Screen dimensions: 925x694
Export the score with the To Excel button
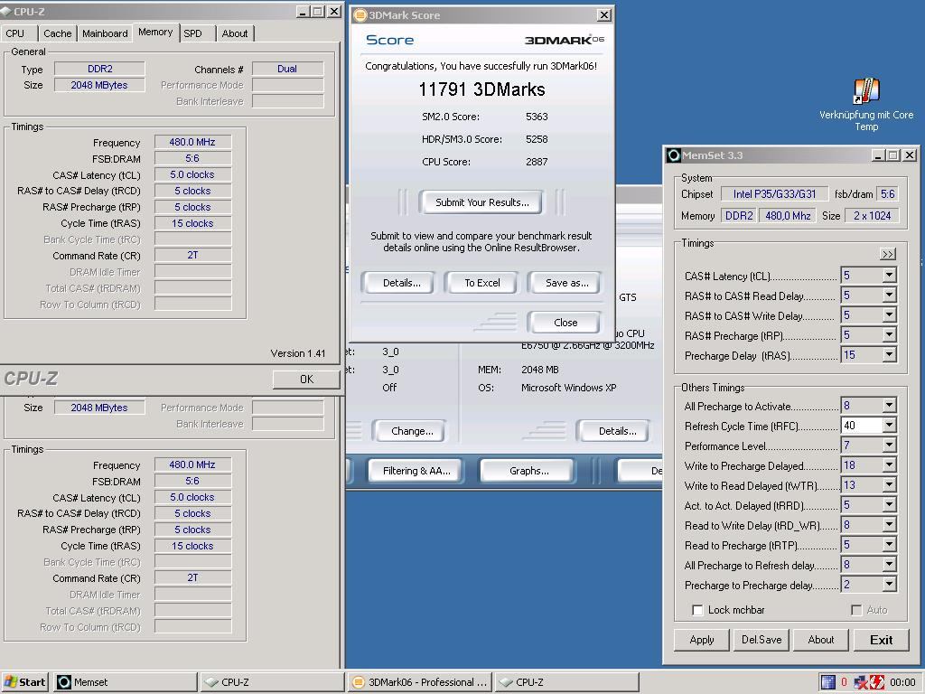click(x=482, y=283)
